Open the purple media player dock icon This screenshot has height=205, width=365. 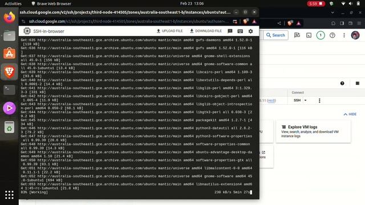click(9, 108)
